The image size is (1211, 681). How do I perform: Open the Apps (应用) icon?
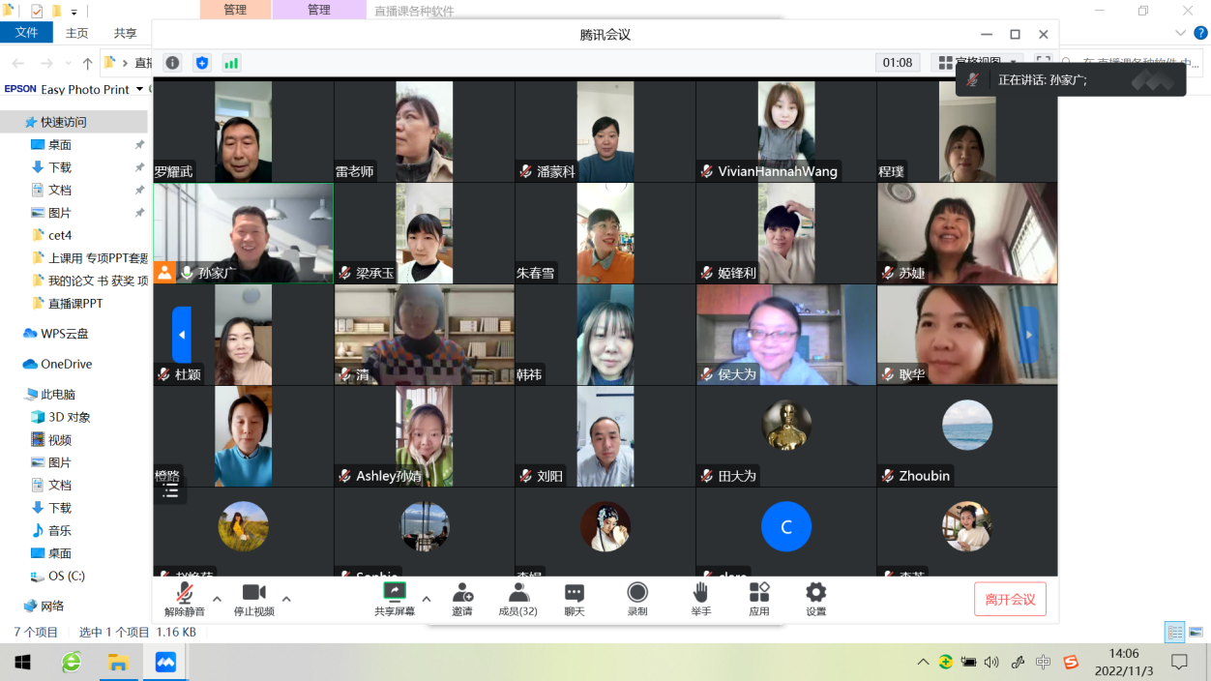click(x=759, y=593)
